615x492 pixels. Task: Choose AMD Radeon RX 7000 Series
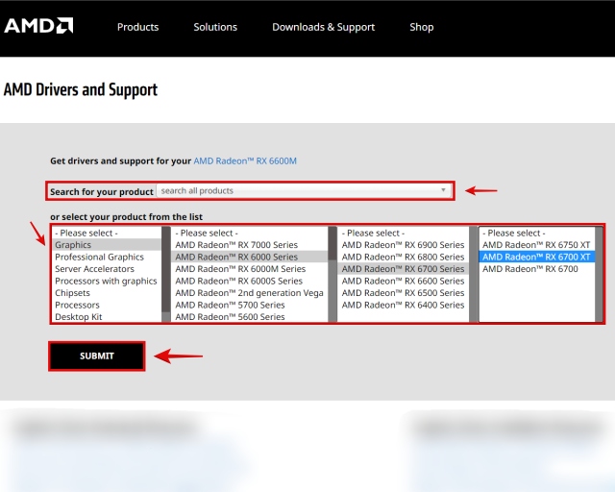(250, 245)
